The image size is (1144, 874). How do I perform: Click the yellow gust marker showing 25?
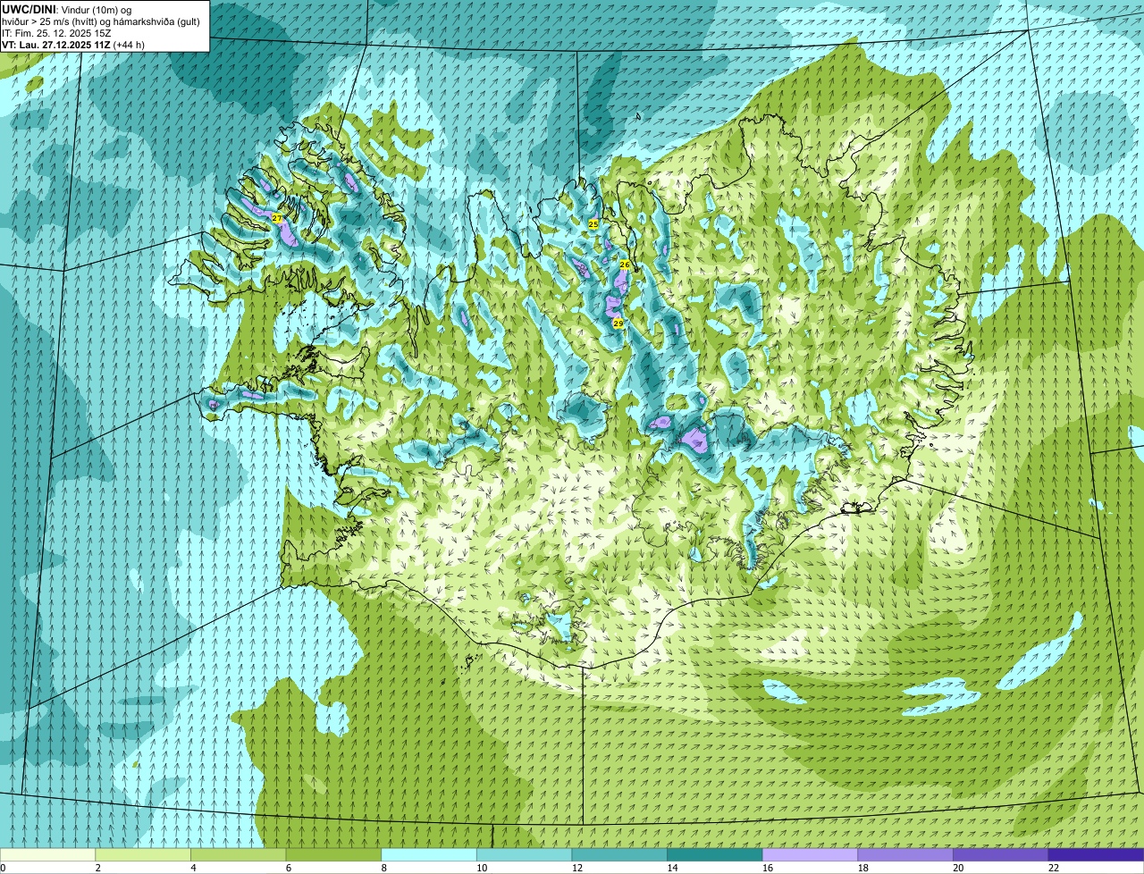593,224
